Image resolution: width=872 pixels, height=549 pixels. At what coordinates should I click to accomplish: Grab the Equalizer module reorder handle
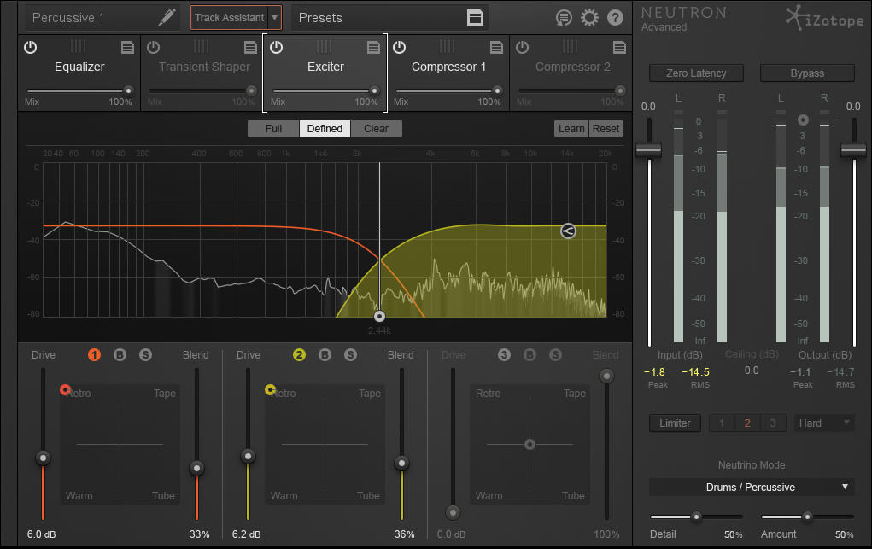[x=79, y=47]
